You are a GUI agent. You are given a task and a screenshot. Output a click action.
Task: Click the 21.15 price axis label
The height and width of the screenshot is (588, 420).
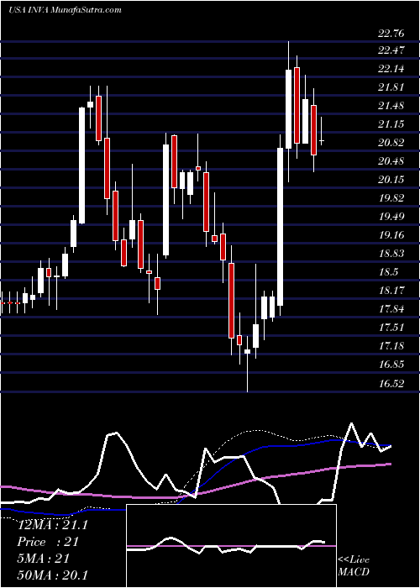(x=391, y=124)
